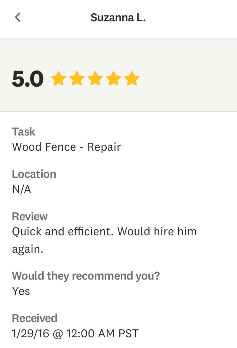Click the Received field label

click(34, 318)
